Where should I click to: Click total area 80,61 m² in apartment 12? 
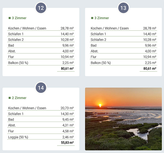(x=67, y=69)
